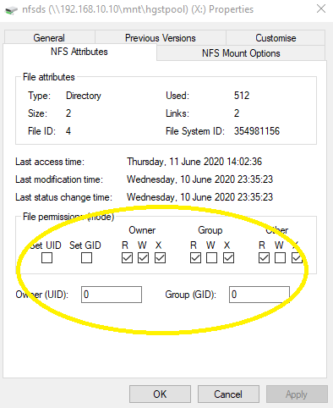The height and width of the screenshot is (408, 333).
Task: Switch to NFS Mount Options tab
Action: [241, 53]
